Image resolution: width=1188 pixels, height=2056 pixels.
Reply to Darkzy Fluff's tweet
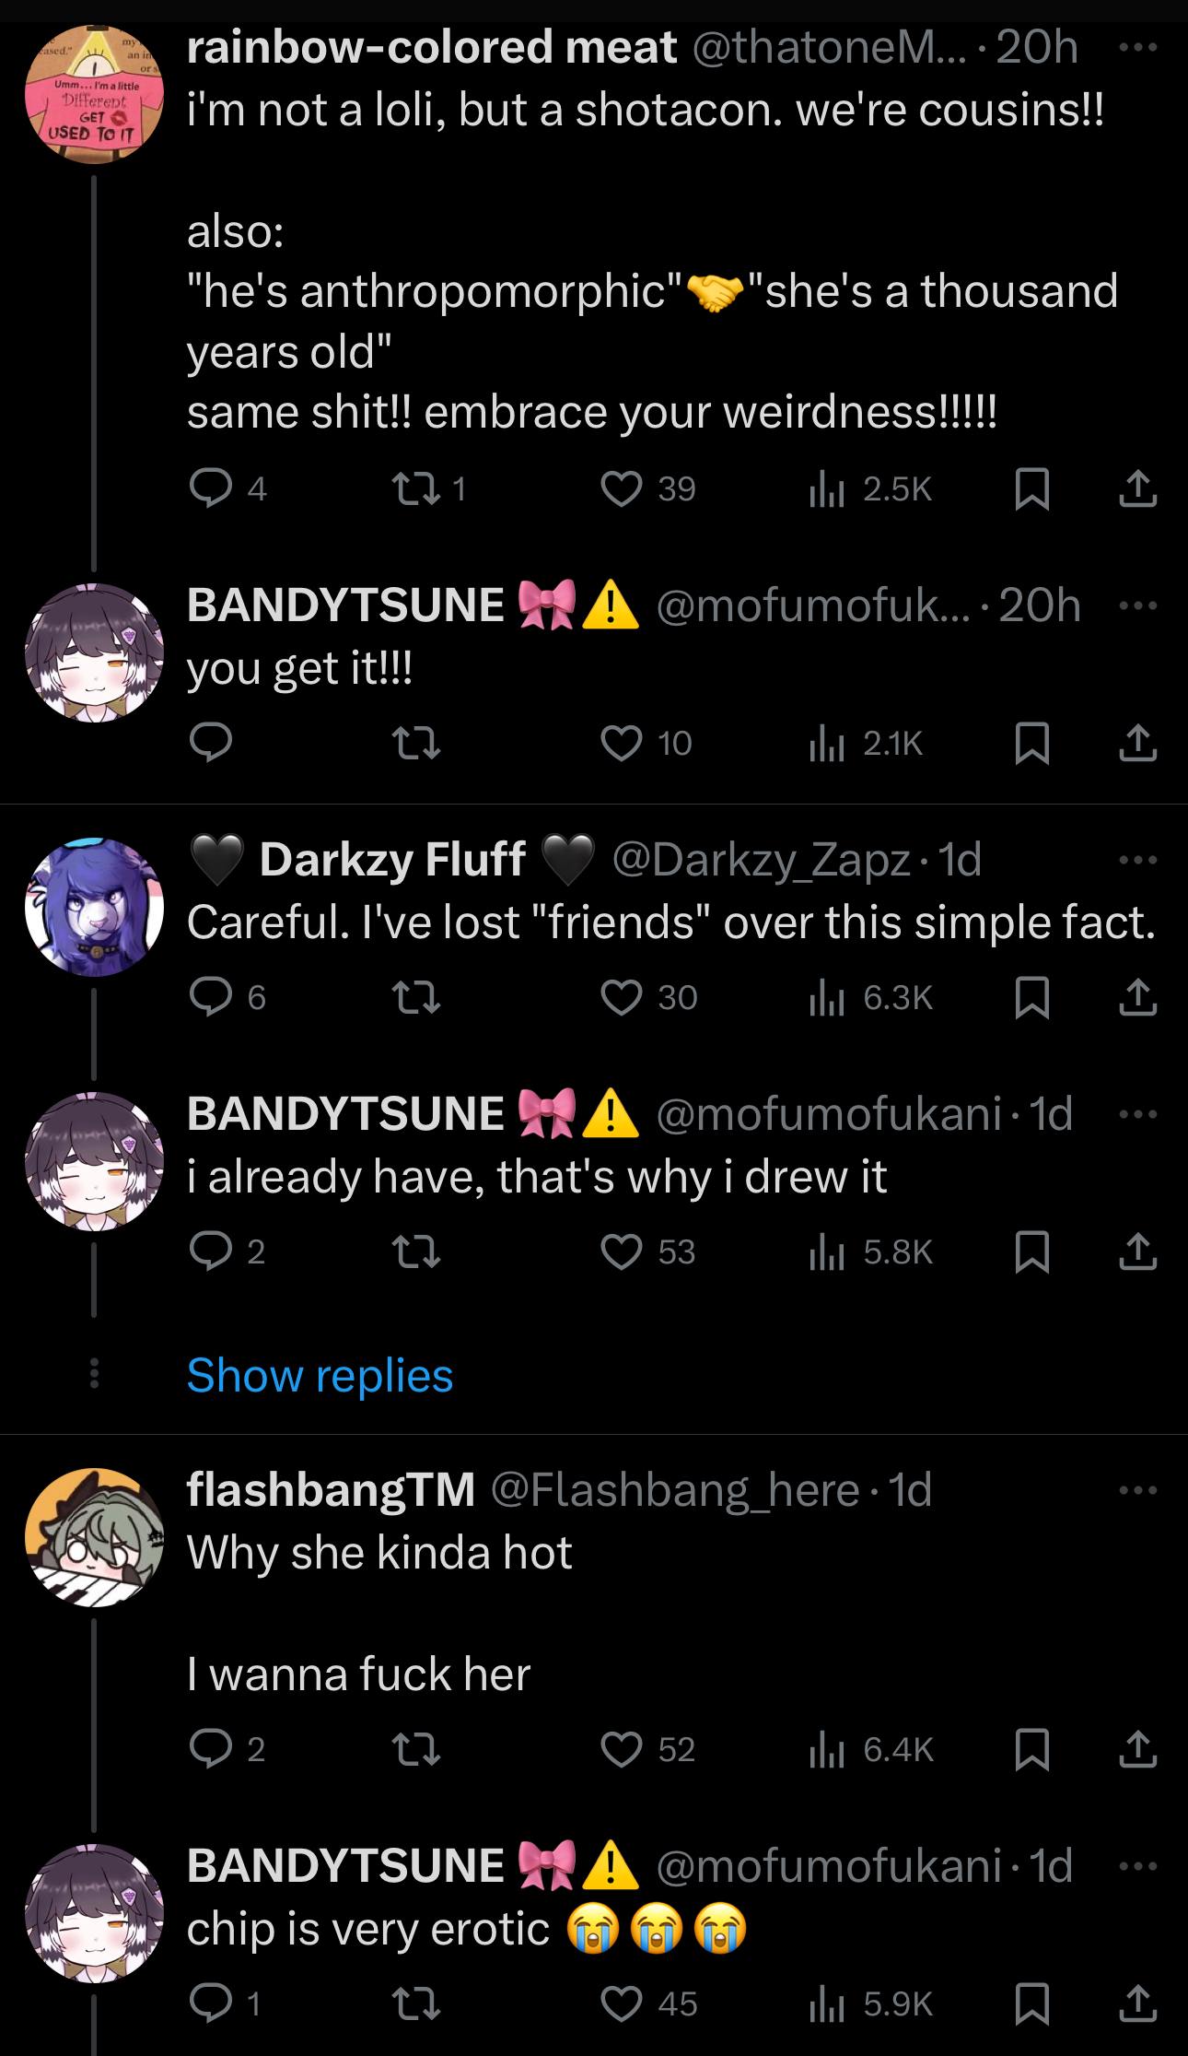click(x=227, y=997)
